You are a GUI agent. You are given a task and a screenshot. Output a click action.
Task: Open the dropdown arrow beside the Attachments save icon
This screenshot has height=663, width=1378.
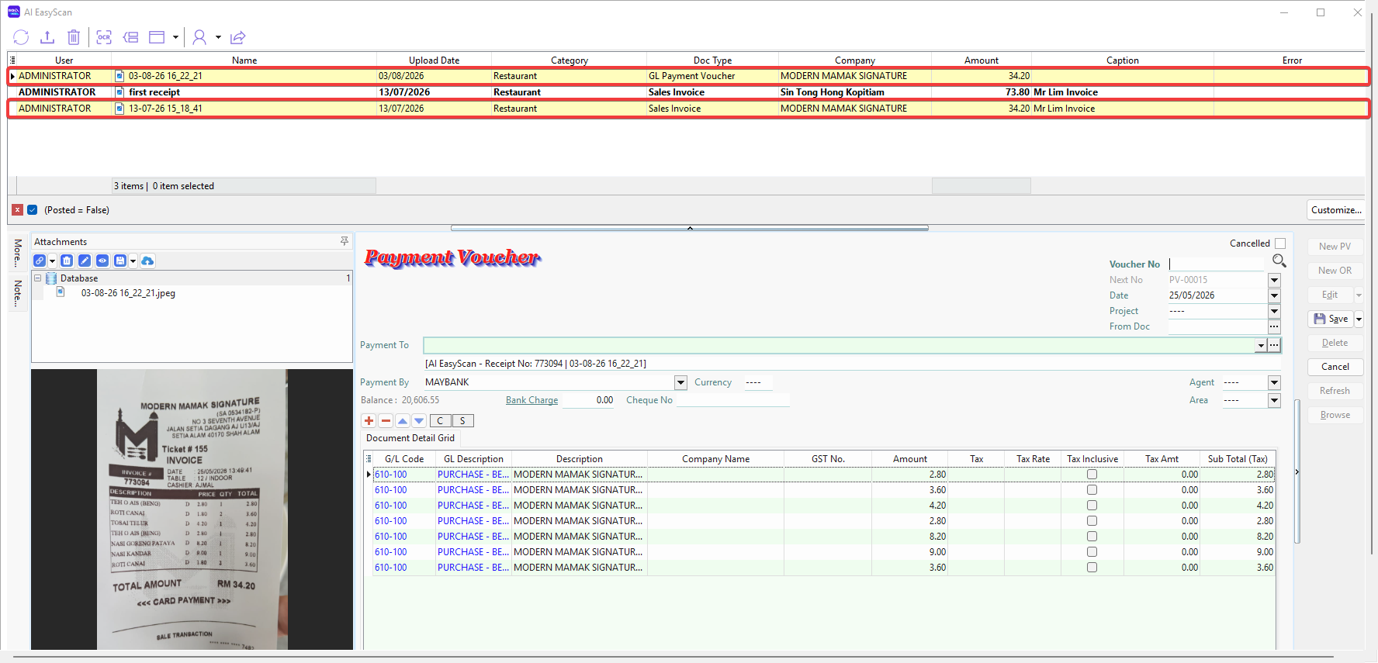click(x=133, y=261)
